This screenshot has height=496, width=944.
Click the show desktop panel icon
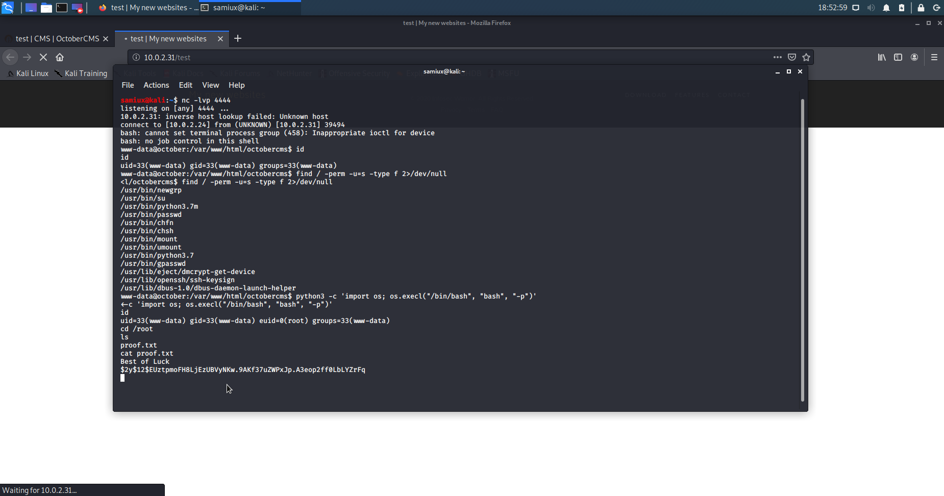31,8
